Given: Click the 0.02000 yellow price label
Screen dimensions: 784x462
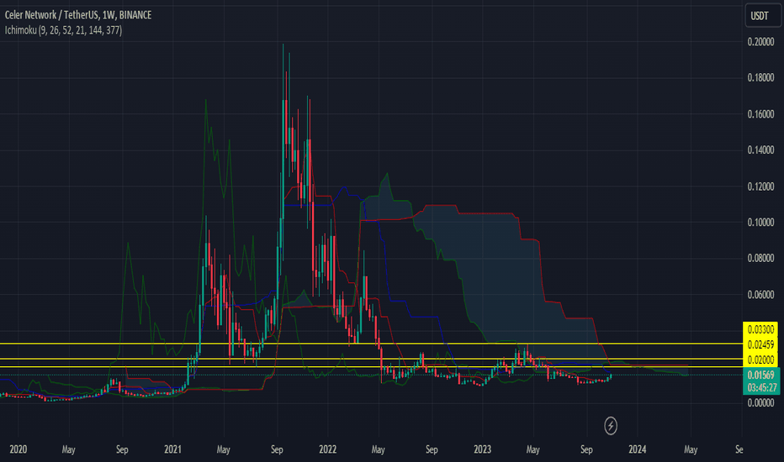Looking at the screenshot, I should 760,360.
